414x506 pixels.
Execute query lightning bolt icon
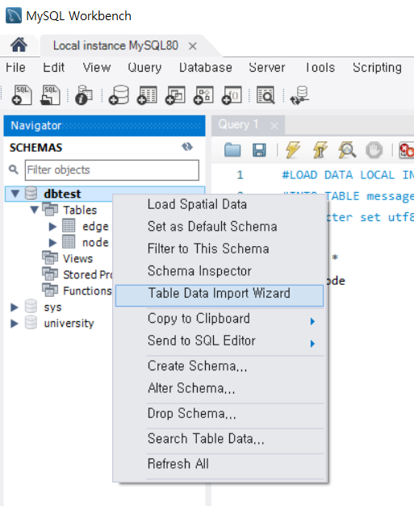[x=293, y=150]
